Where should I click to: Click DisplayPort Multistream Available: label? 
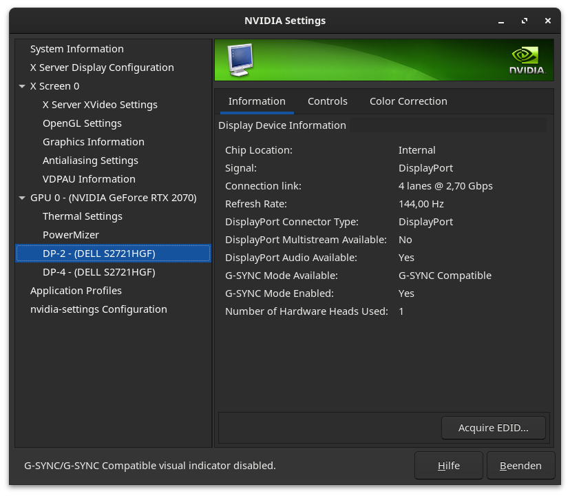tap(306, 240)
